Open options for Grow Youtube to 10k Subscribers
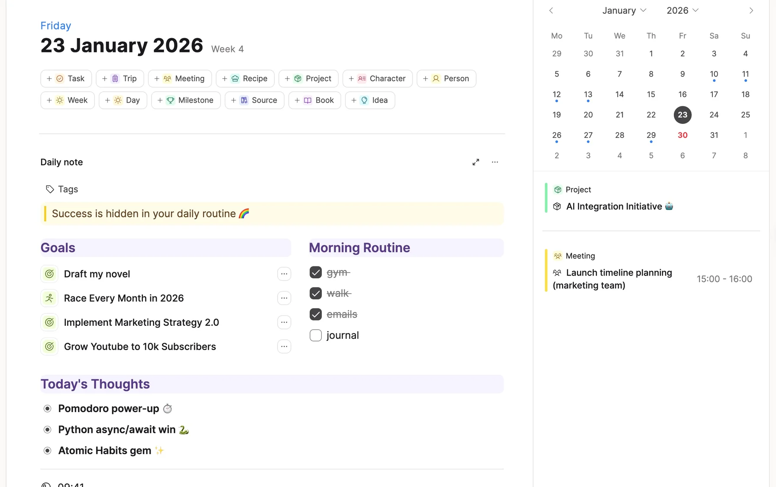The width and height of the screenshot is (776, 487). point(284,347)
